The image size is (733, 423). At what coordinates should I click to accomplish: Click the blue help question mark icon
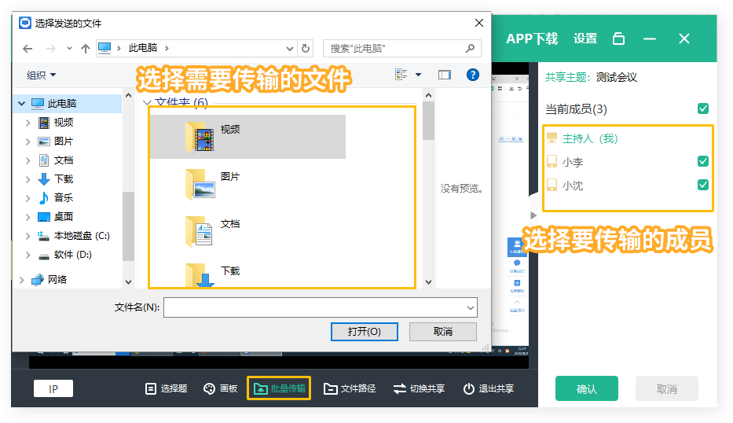click(x=473, y=75)
